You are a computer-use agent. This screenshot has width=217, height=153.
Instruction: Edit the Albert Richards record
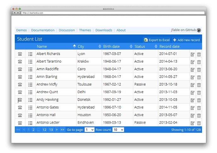click(192, 54)
